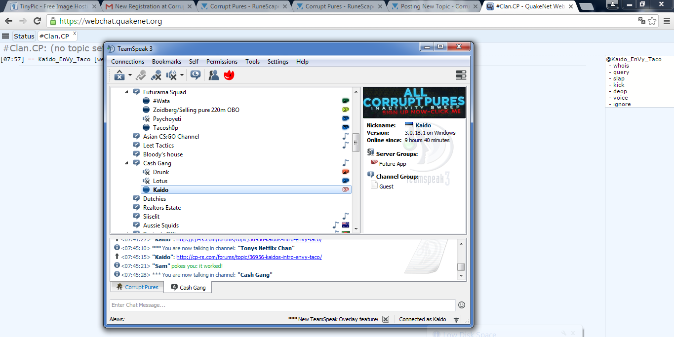Click the server layout icon at toolbar right
This screenshot has height=337, width=674.
(x=461, y=75)
